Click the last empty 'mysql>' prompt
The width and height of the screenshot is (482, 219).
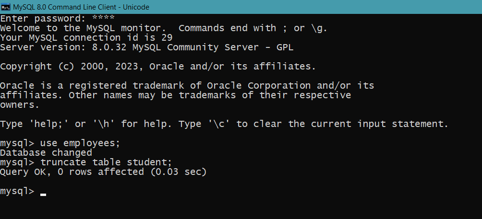(x=17, y=191)
